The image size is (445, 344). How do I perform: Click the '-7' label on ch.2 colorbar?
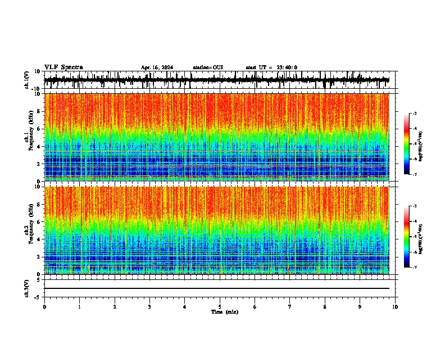(414, 267)
